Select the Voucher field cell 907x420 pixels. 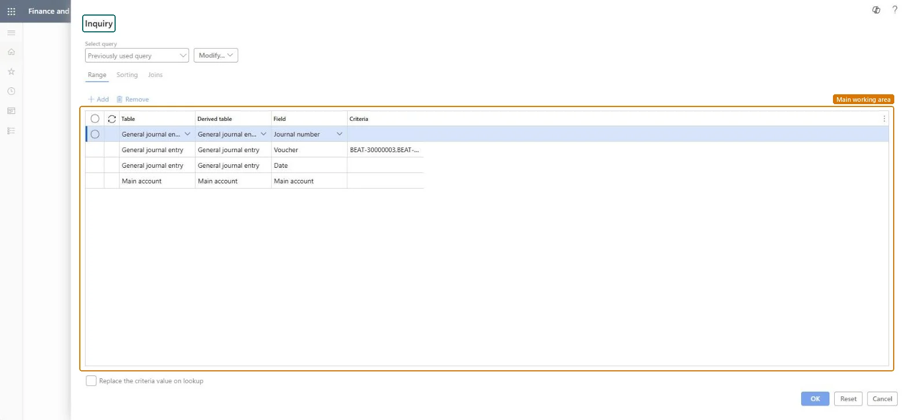(x=309, y=150)
